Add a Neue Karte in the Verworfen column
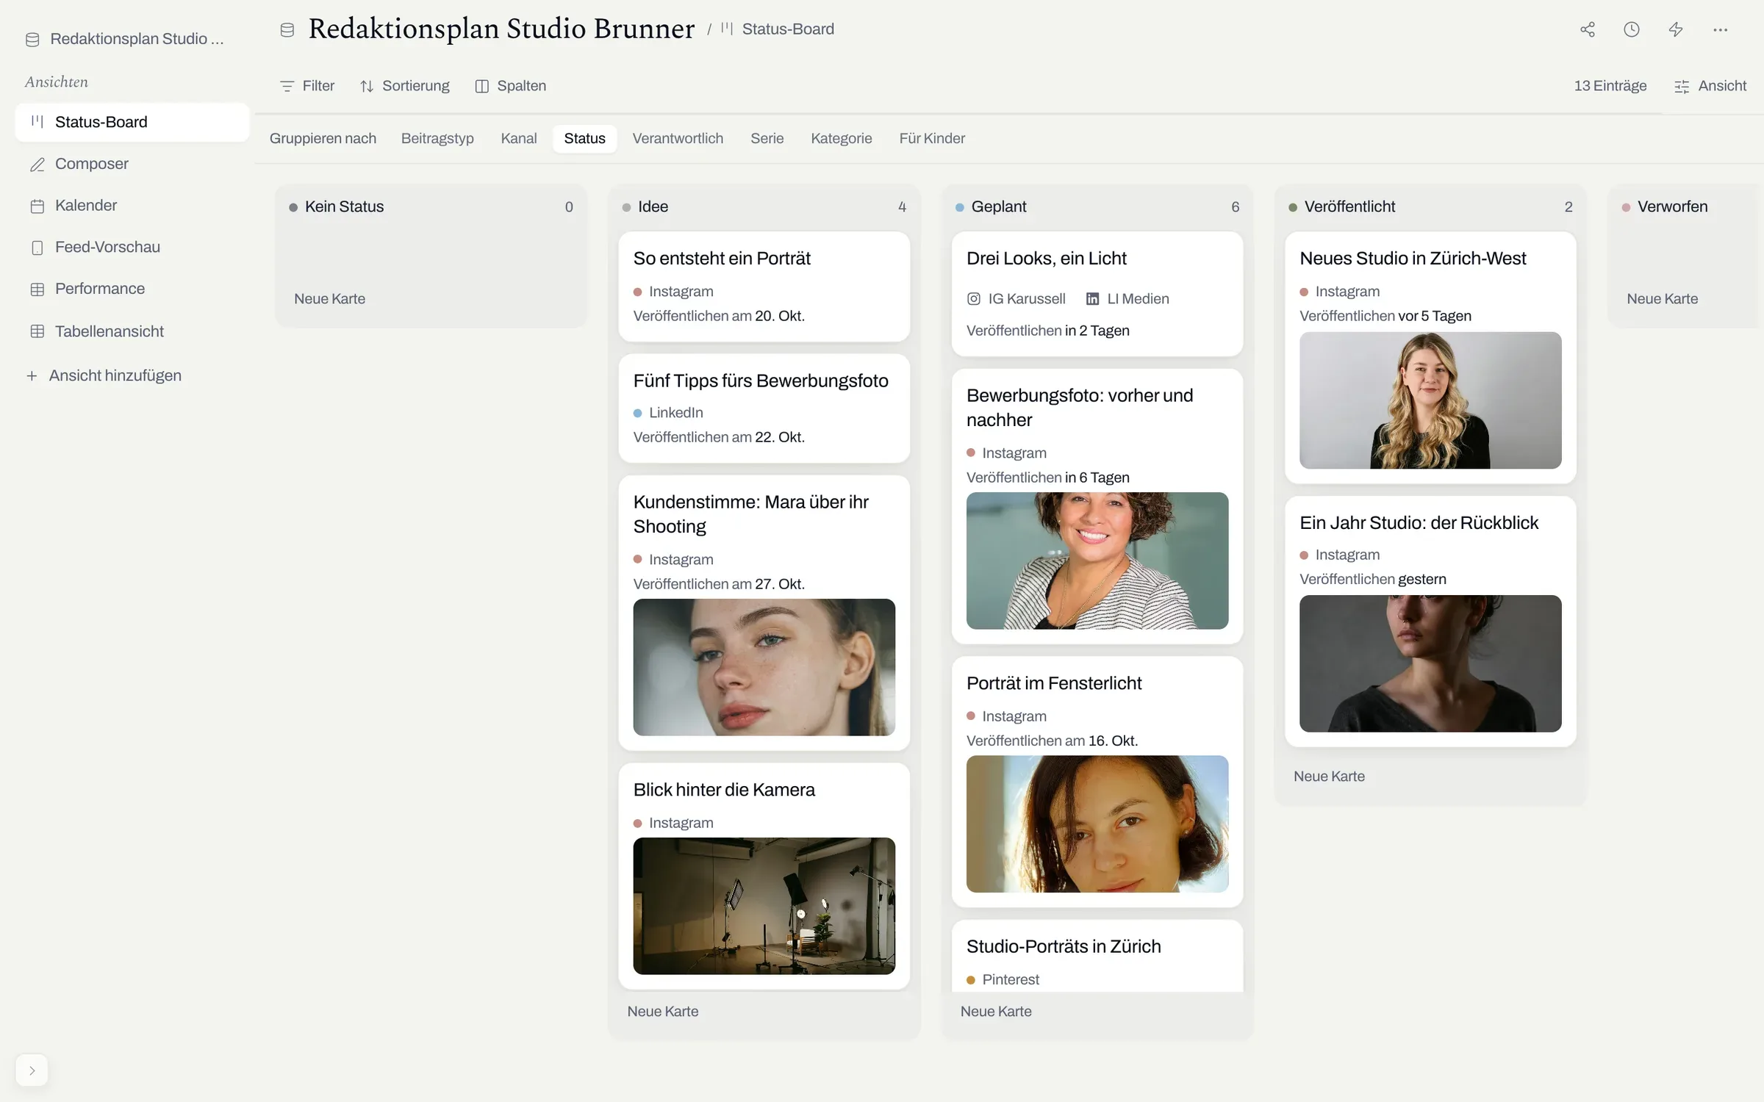Screen dimensions: 1764x1102 click(1663, 299)
